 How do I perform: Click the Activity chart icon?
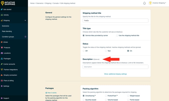coord(2,15)
